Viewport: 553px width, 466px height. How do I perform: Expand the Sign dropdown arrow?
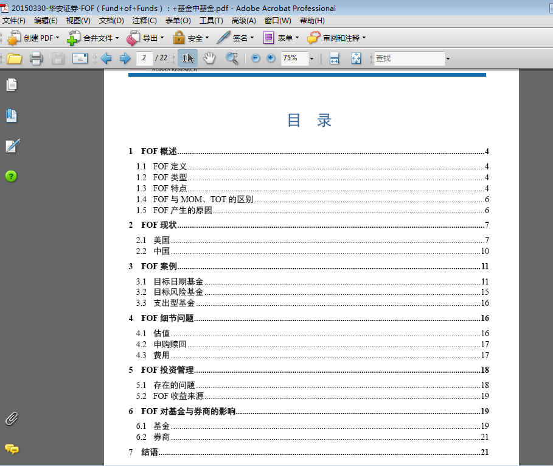252,37
